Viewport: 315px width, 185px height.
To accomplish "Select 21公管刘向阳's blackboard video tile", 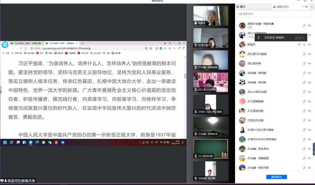I will pyautogui.click(x=211, y=148).
